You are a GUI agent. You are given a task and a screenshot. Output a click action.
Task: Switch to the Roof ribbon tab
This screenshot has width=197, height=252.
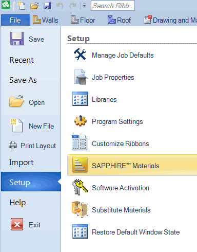pos(120,20)
